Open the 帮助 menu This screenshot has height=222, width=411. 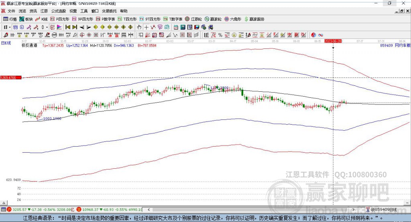click(124, 11)
